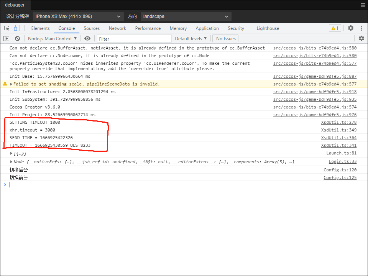
Task: Expand the Failed to set shading warning
Action: click(x=11, y=84)
